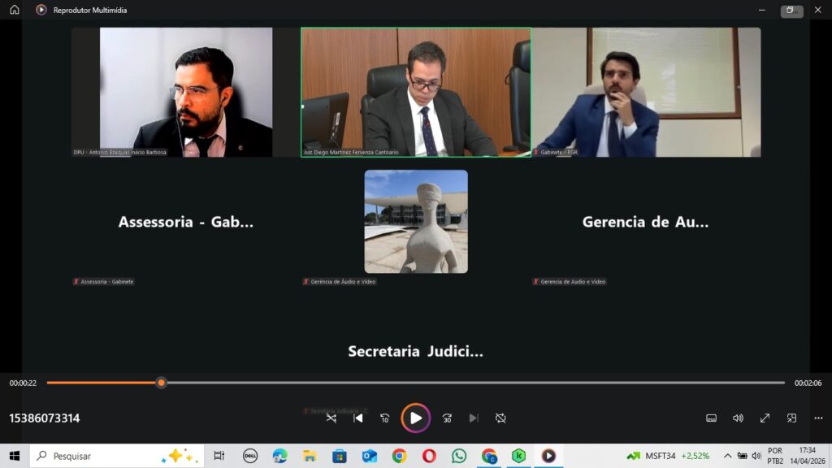
Task: Enter fullscreen mode
Action: [765, 418]
